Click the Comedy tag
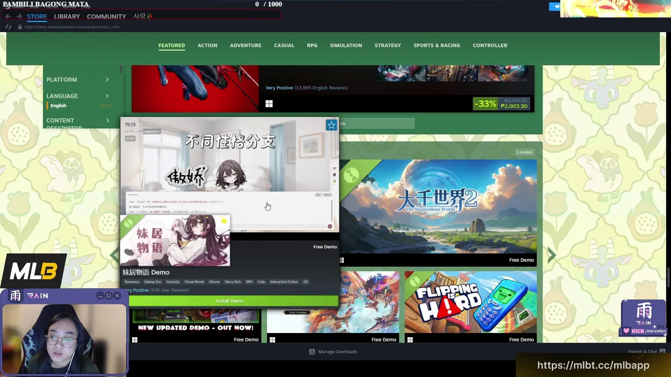 [x=173, y=282]
